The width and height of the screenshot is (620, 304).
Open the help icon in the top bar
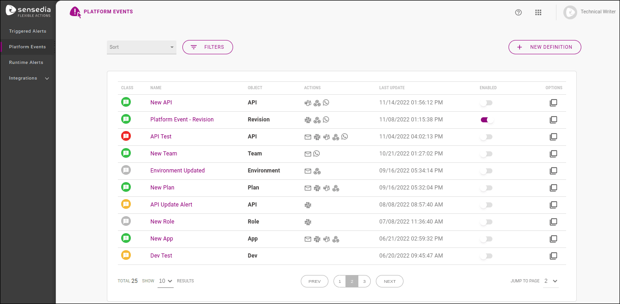[x=518, y=12]
